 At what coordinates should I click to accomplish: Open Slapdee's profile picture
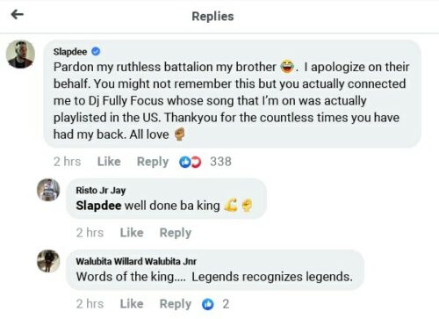point(20,54)
